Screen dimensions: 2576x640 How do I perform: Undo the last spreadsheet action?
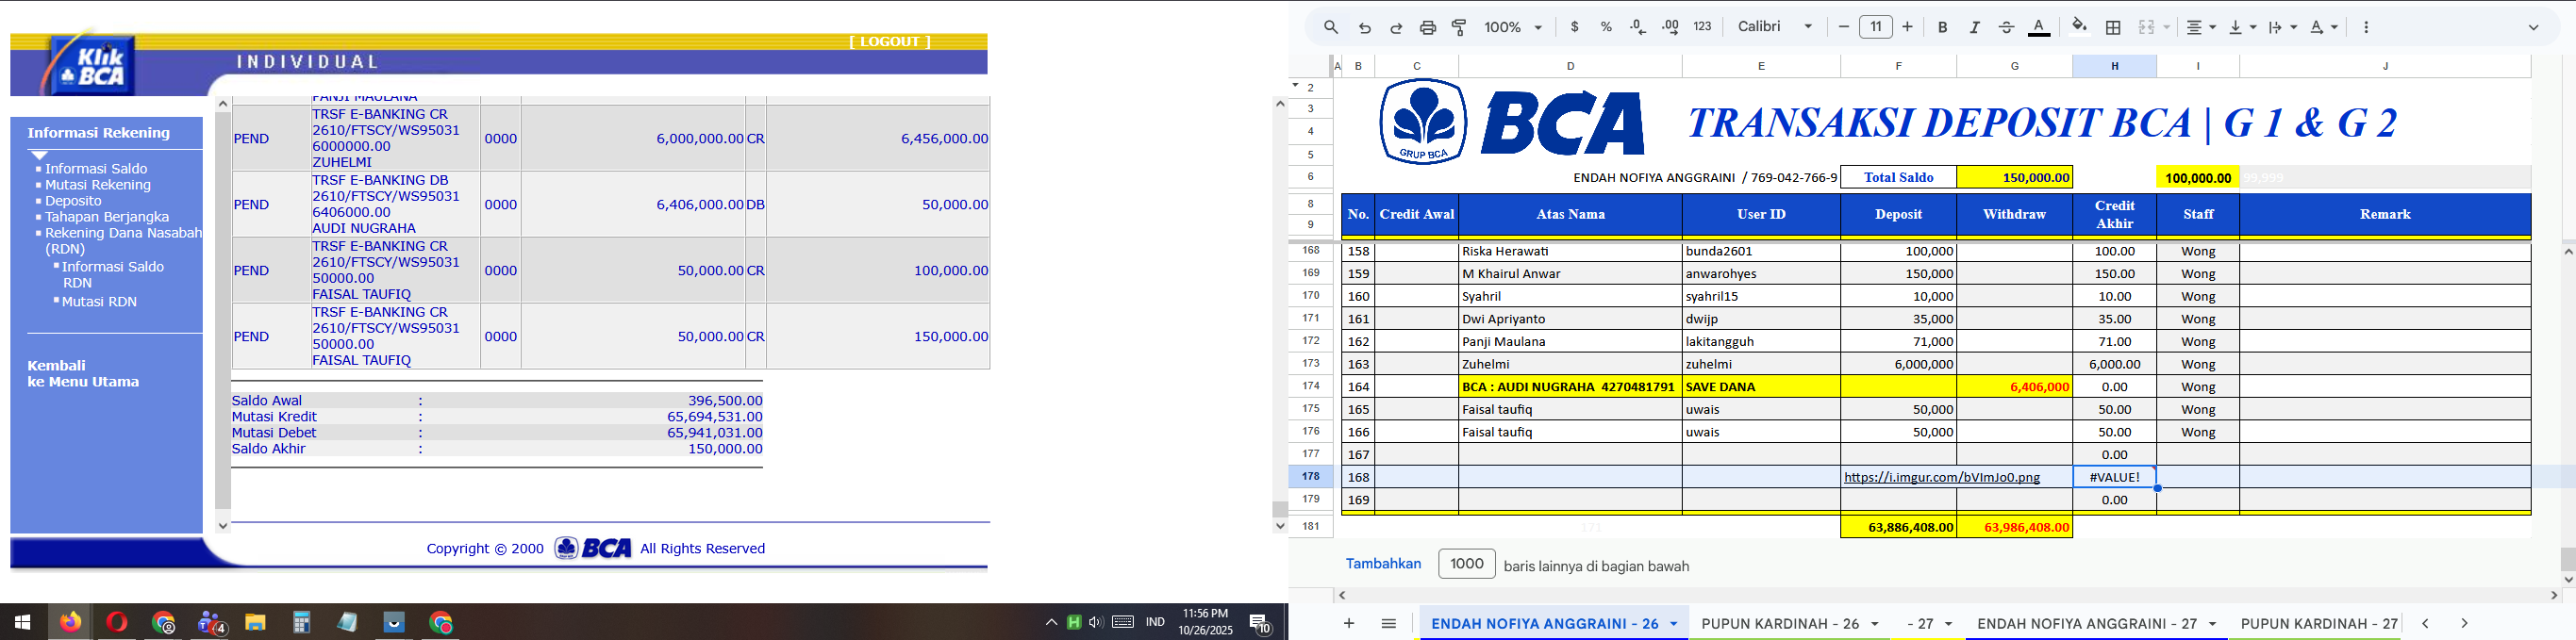(1364, 27)
